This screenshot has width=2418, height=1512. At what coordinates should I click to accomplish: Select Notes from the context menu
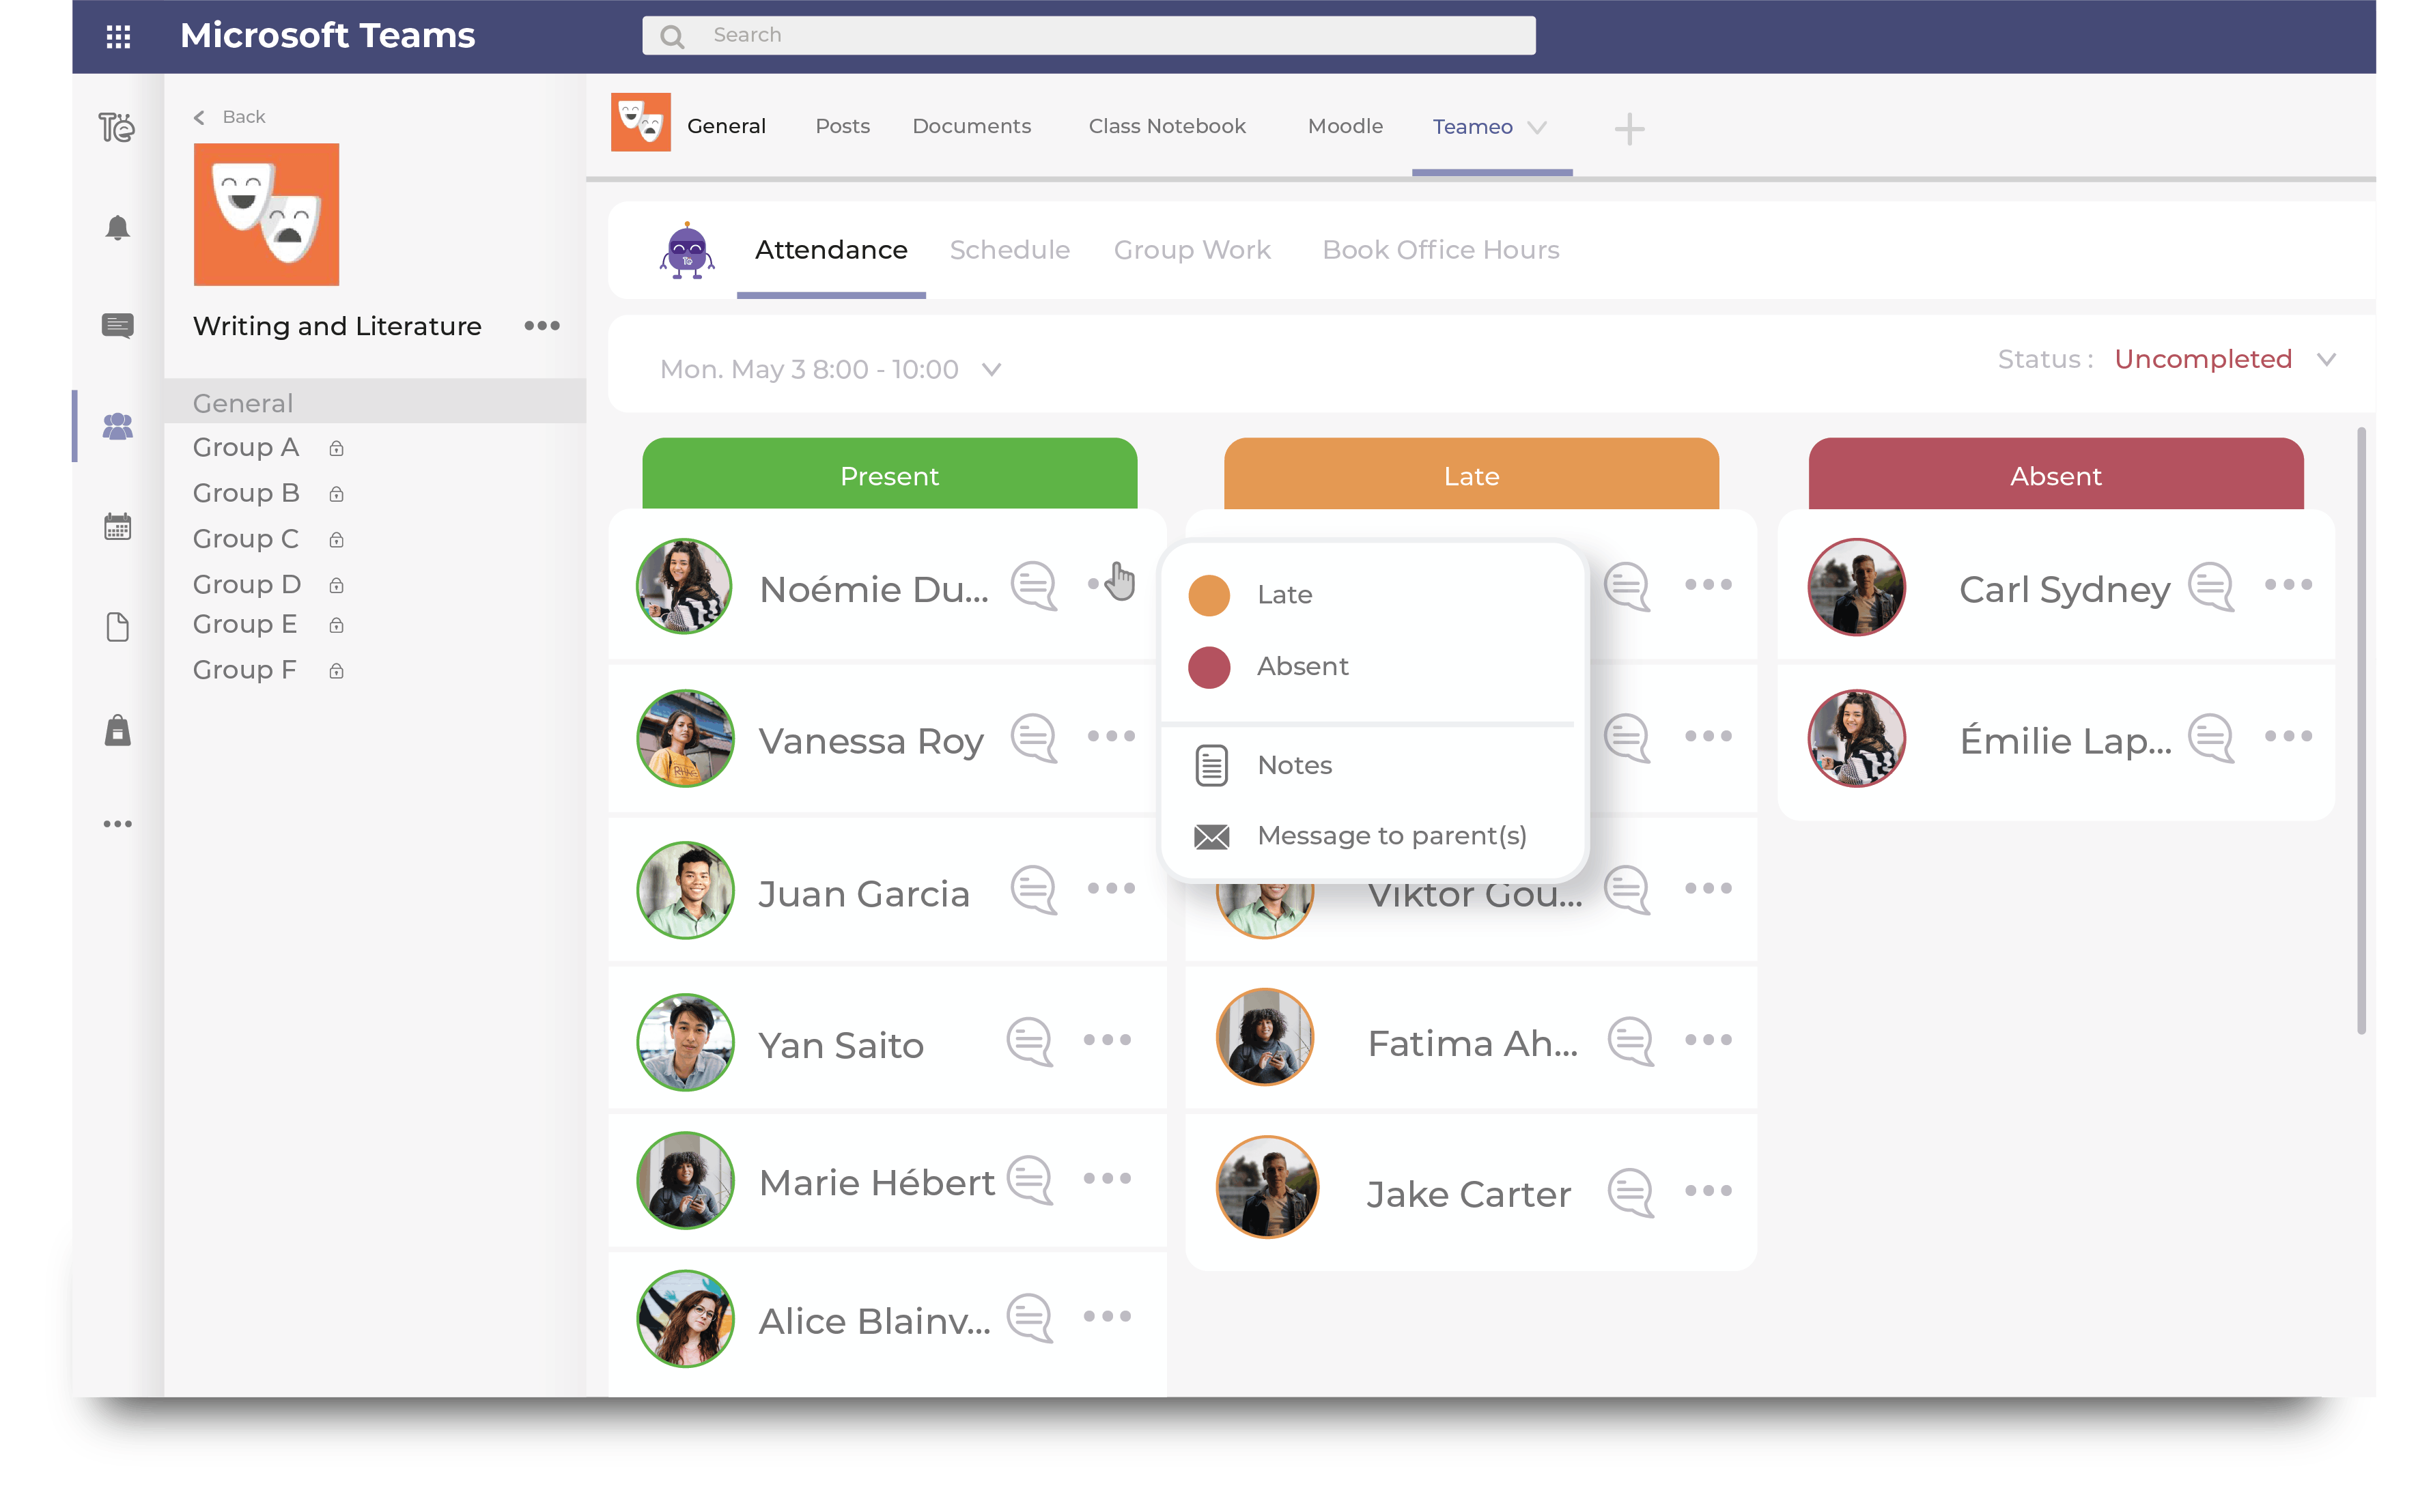[x=1293, y=764]
